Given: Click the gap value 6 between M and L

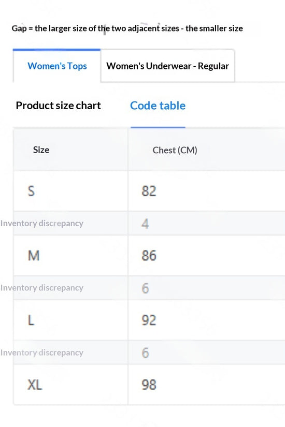Looking at the screenshot, I should (146, 288).
